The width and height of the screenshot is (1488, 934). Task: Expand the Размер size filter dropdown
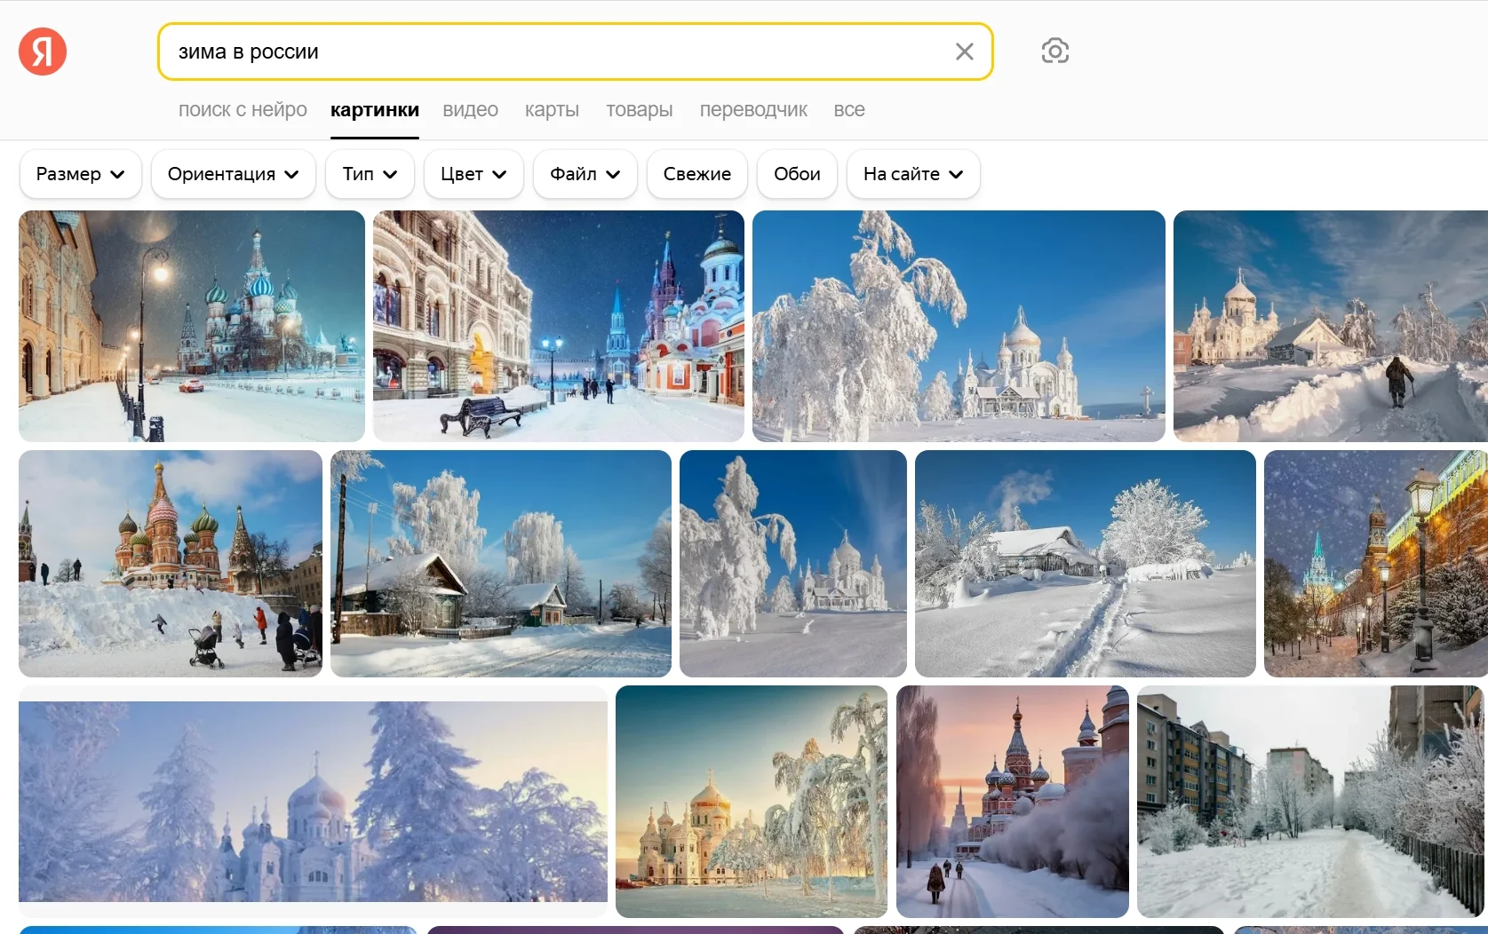click(80, 174)
